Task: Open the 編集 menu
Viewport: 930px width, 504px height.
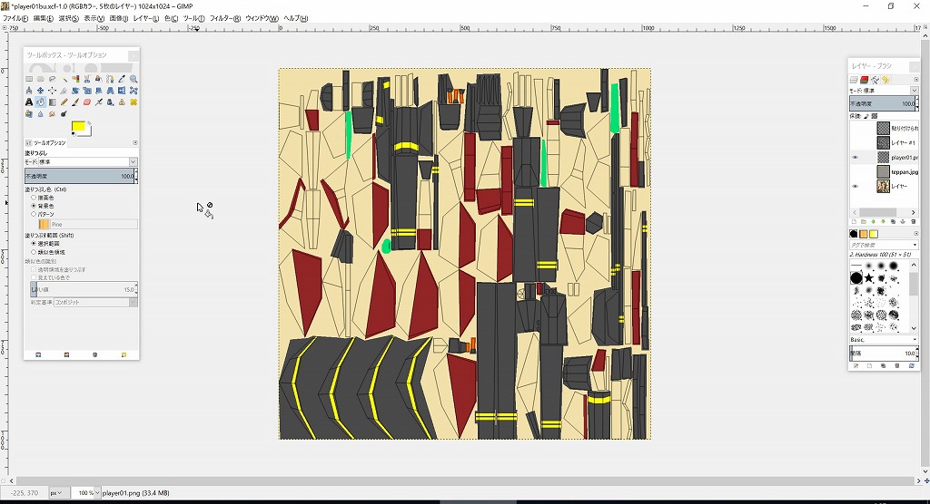Action: pyautogui.click(x=43, y=18)
